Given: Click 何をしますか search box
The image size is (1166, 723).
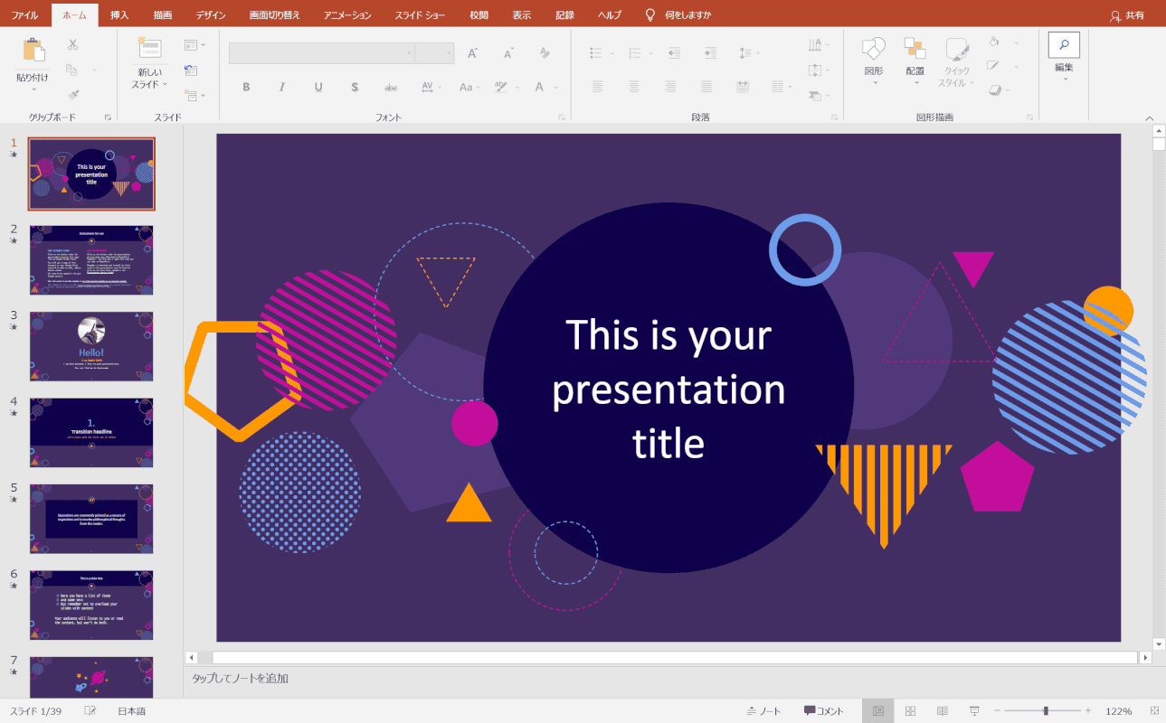Looking at the screenshot, I should [678, 15].
